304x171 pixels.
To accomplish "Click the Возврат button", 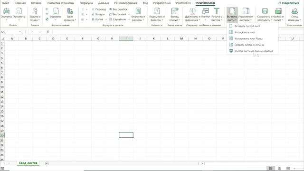I will (x=98, y=14).
